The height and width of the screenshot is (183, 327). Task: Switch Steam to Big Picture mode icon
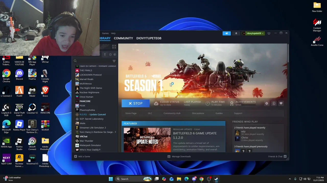click(x=269, y=33)
